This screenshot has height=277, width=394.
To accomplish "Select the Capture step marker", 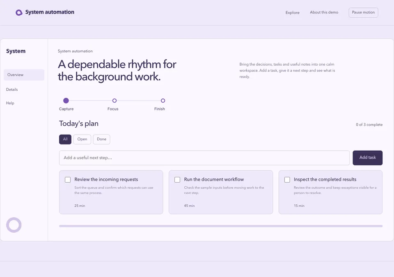I will [x=66, y=101].
